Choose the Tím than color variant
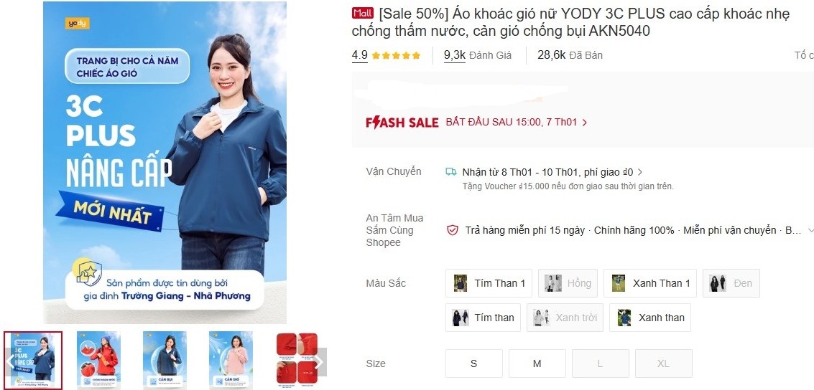 click(483, 318)
